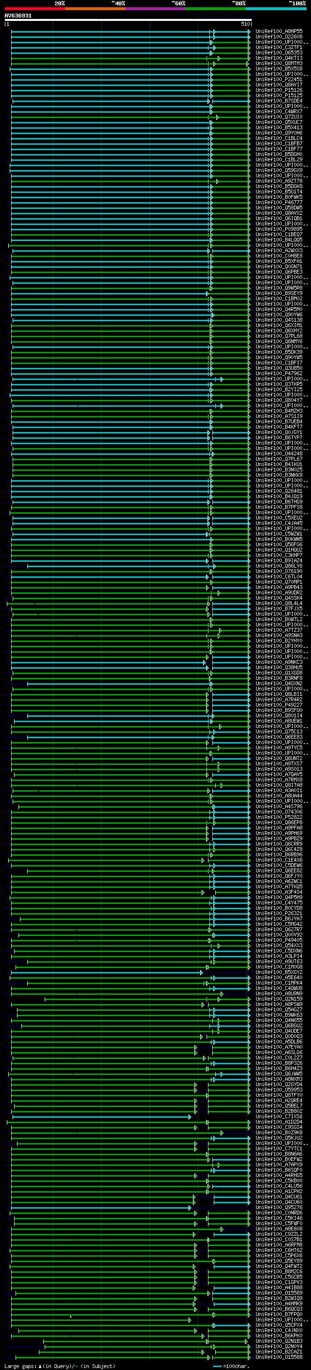
Task: Select hit label UniRef100_Q6EE83
Action: 279,737
